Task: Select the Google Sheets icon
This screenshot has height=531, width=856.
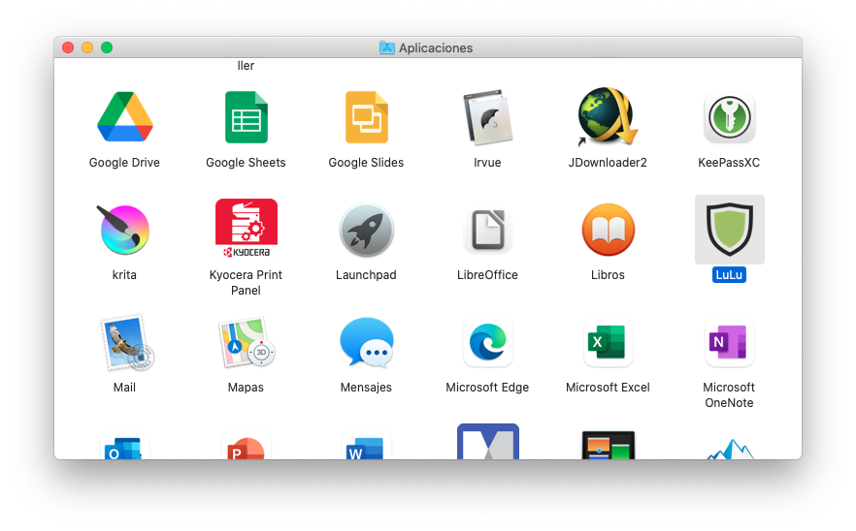Action: [247, 117]
